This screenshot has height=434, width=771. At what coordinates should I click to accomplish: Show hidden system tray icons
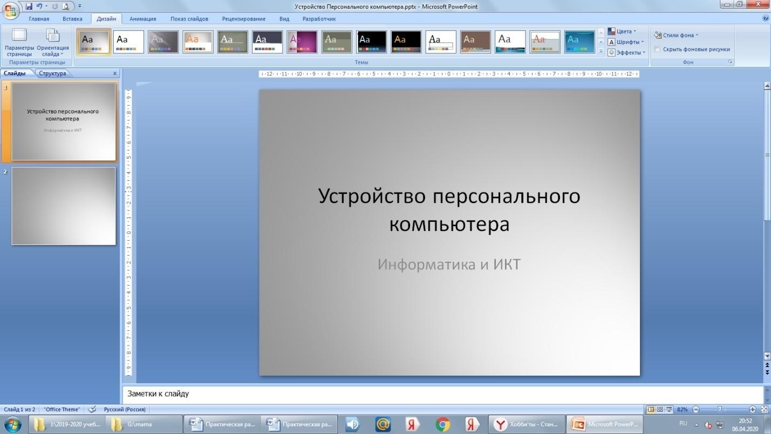[x=697, y=425]
